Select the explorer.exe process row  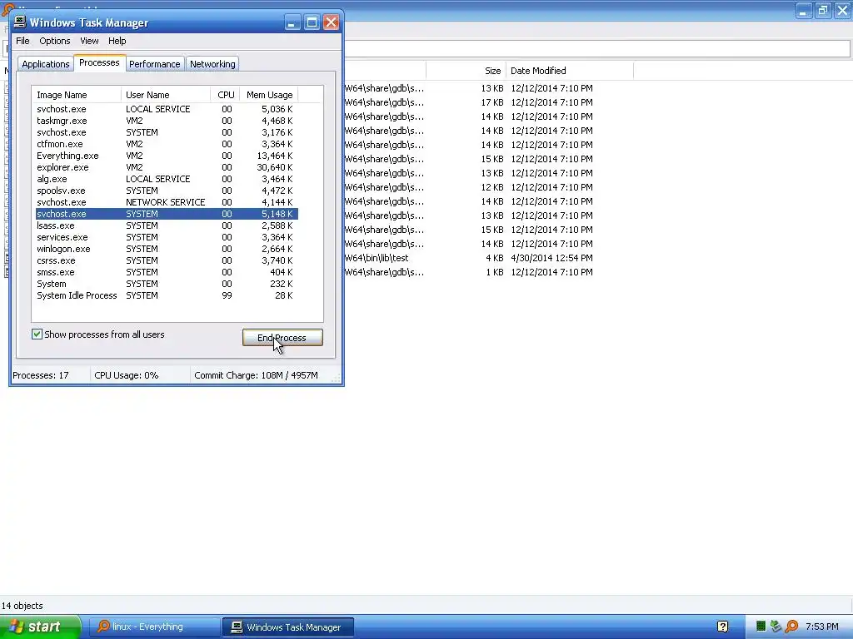(x=167, y=167)
